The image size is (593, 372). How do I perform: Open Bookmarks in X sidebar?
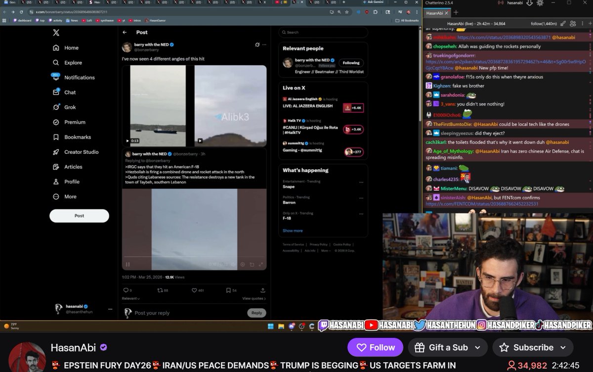72,137
